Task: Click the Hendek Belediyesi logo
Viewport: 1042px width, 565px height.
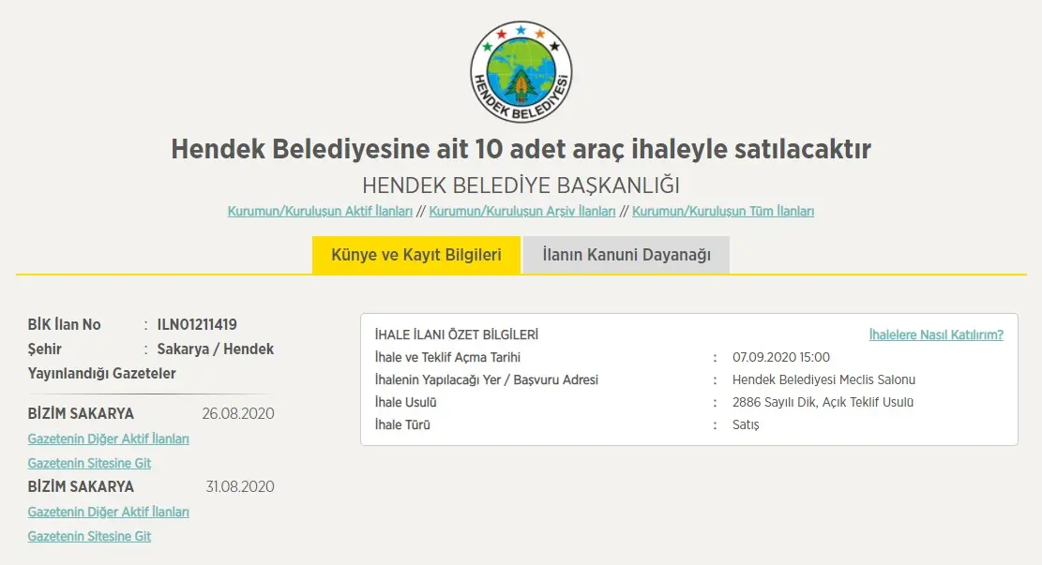Action: [521, 71]
